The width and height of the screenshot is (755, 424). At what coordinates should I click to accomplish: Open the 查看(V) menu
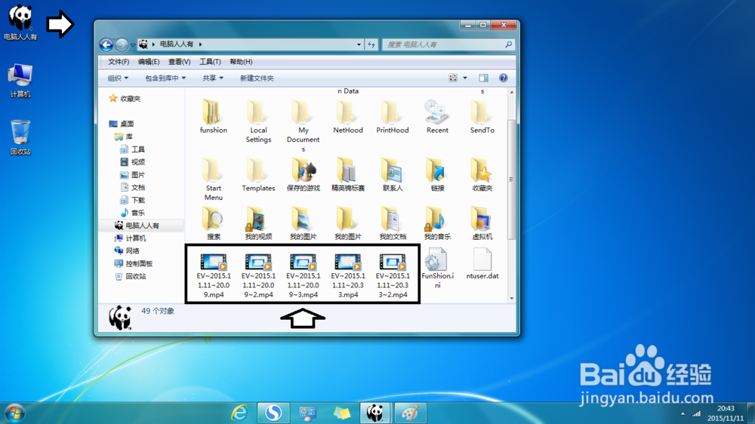[179, 62]
